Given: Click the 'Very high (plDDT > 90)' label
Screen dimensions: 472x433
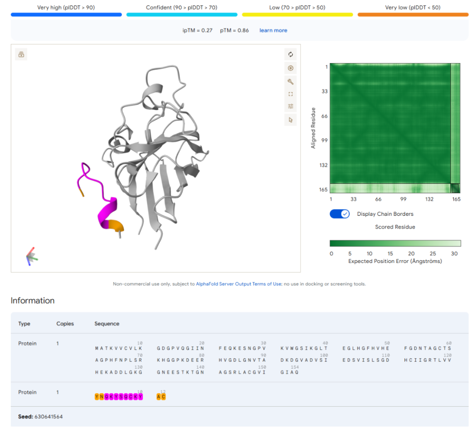Looking at the screenshot, I should [66, 8].
